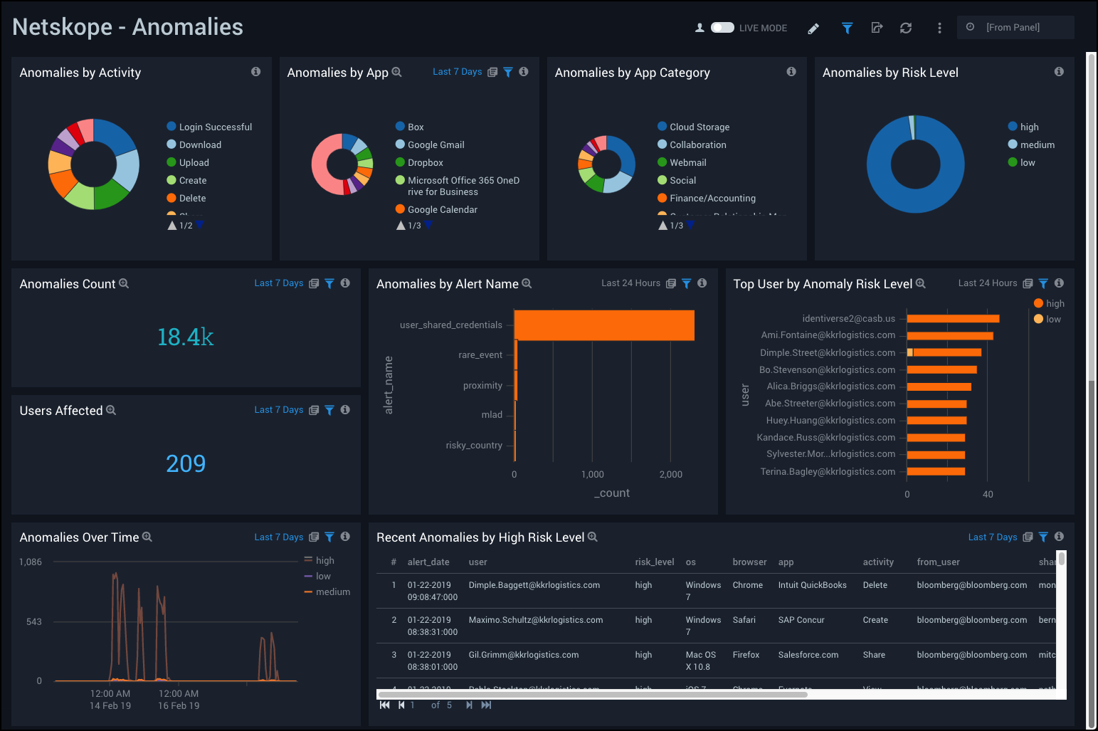Screen dimensions: 1098x731
Task: Click the info icon on Anomalies by Risk Level
Action: pos(1058,71)
